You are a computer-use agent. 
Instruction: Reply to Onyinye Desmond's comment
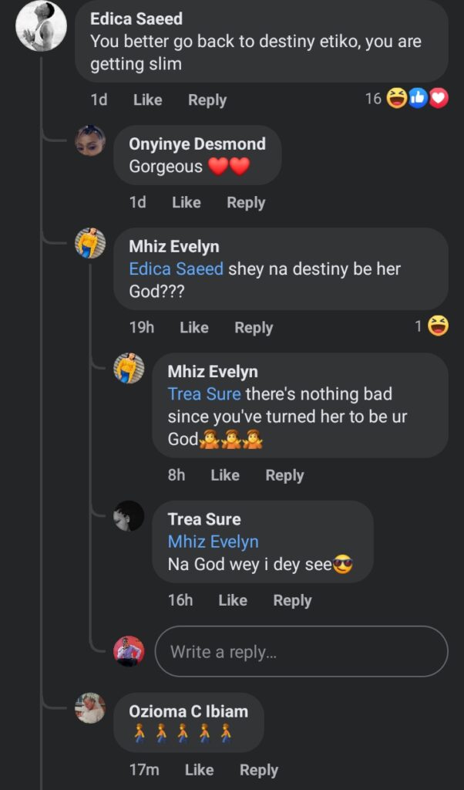click(245, 202)
